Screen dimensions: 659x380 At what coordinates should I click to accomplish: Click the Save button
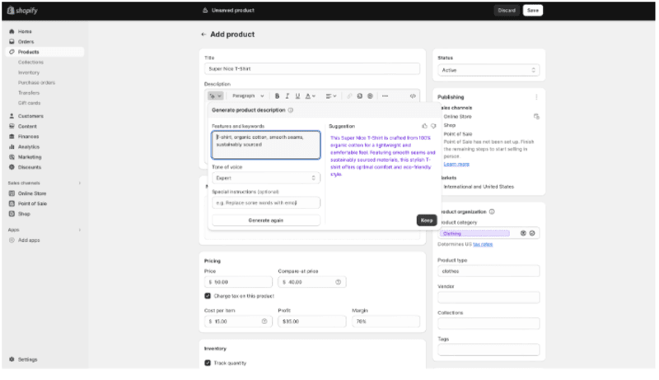tap(532, 11)
